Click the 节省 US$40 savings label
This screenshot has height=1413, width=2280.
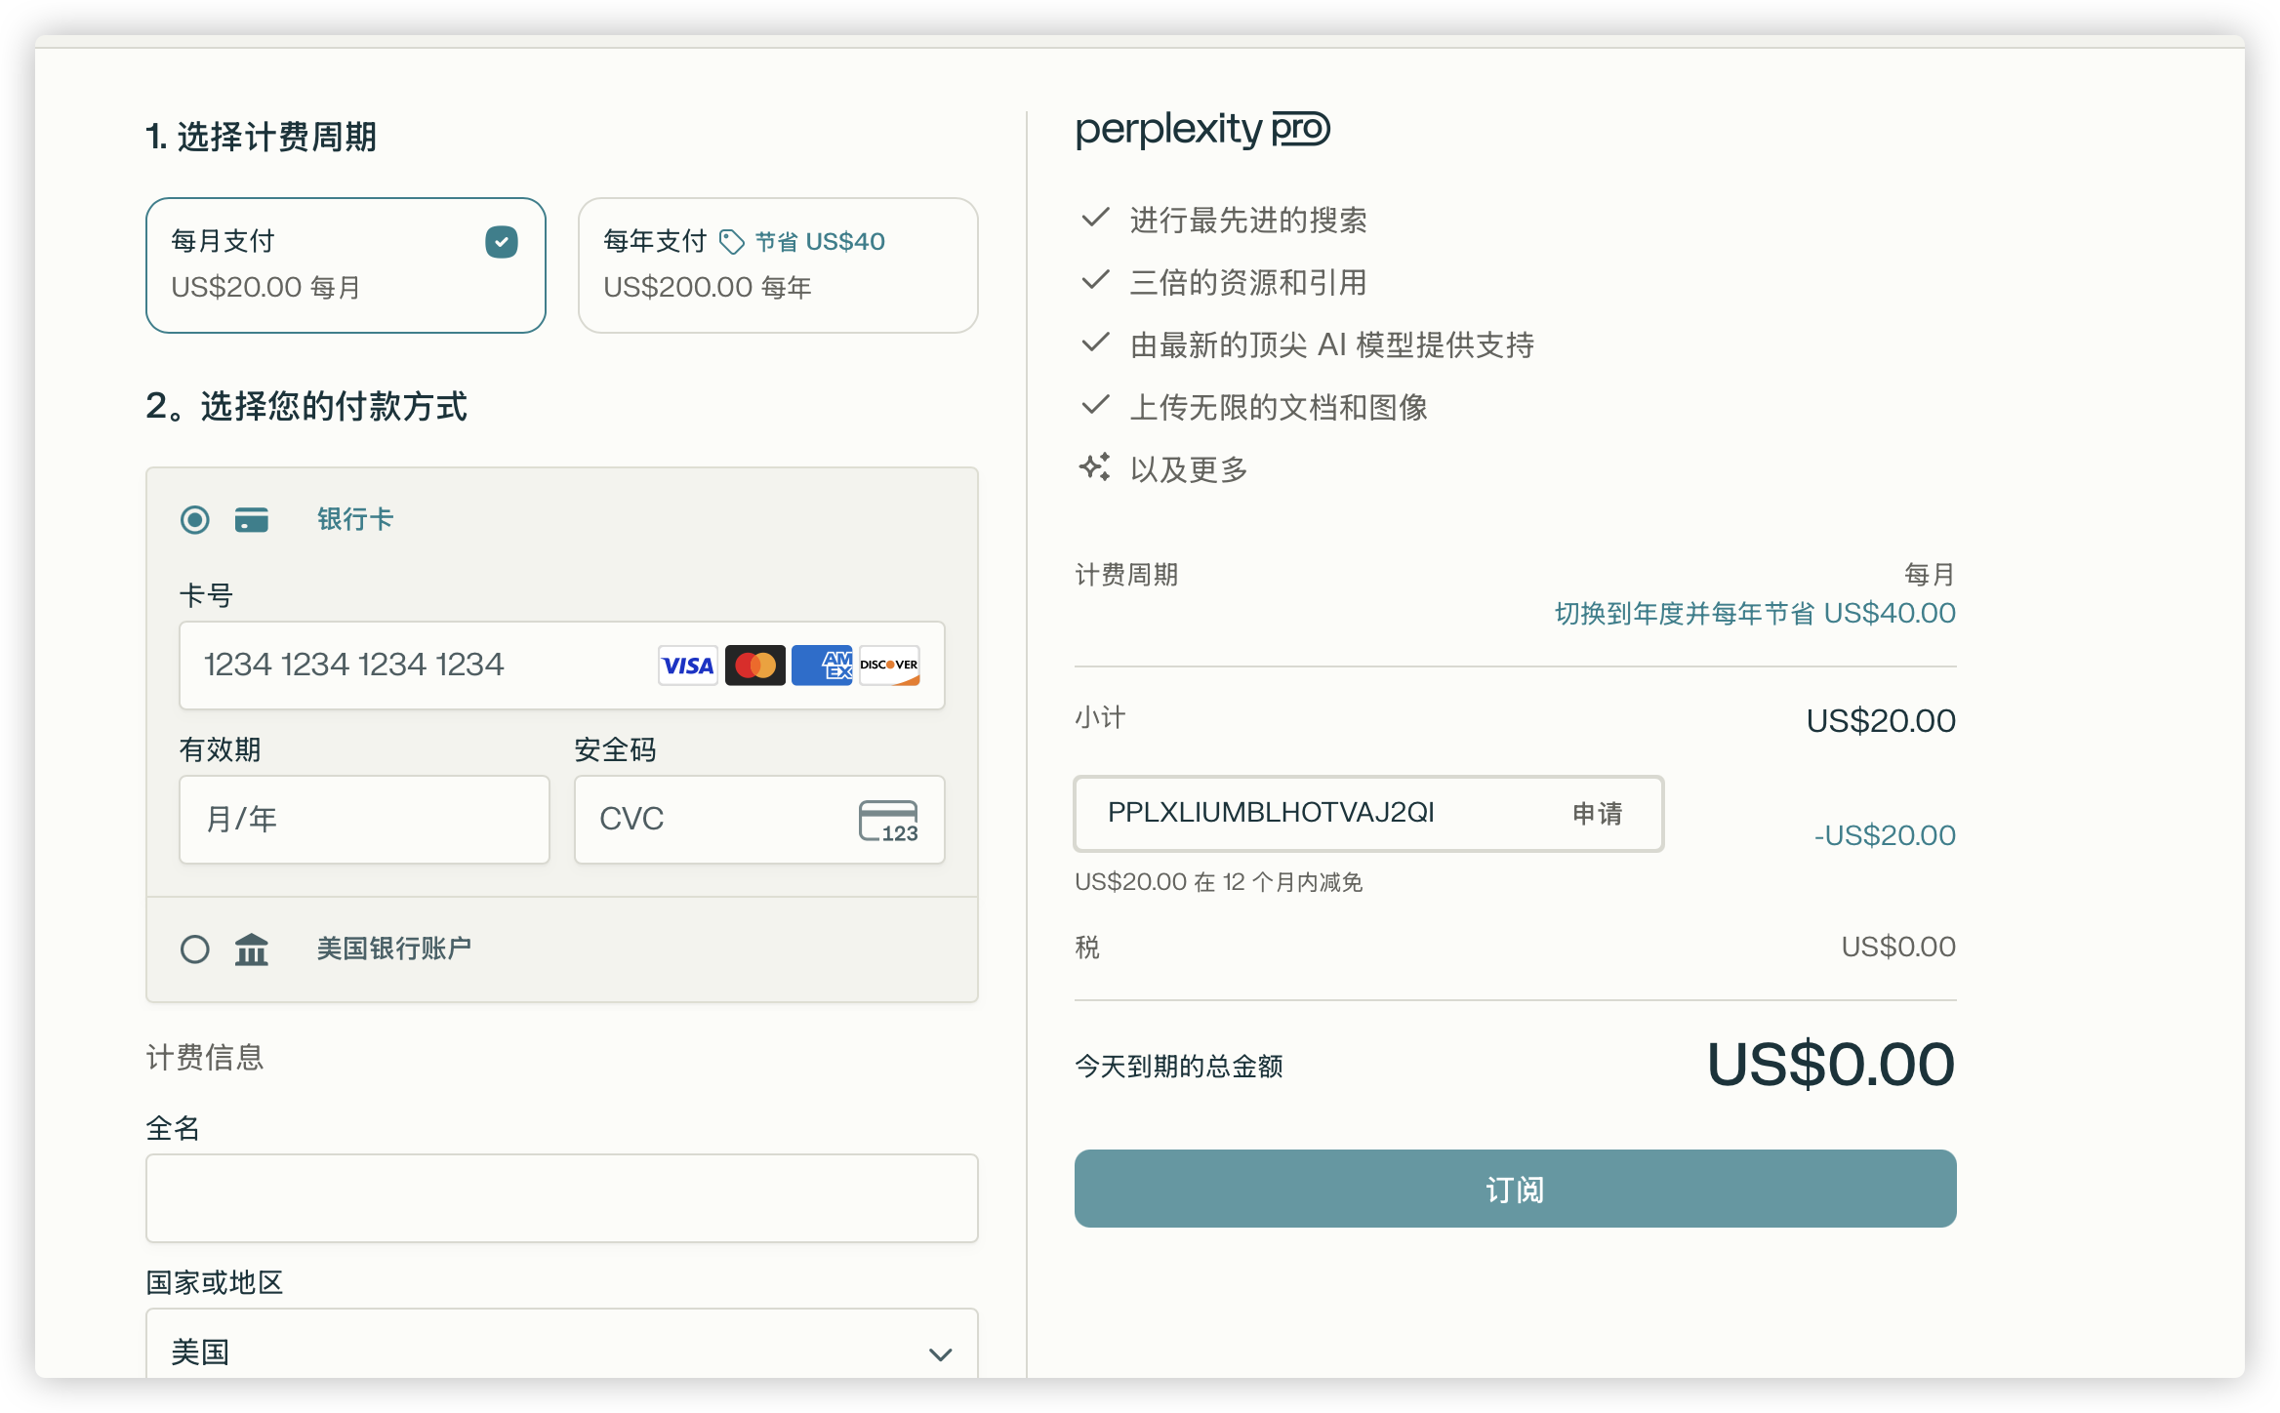click(821, 242)
